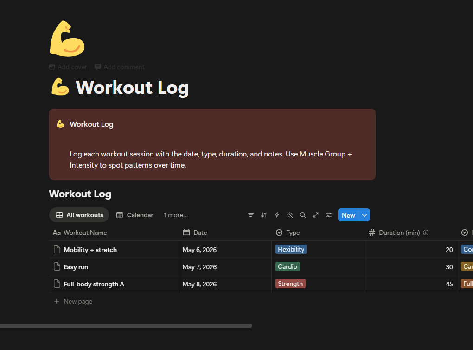Click Add cover above the title
473x350 pixels.
[68, 67]
